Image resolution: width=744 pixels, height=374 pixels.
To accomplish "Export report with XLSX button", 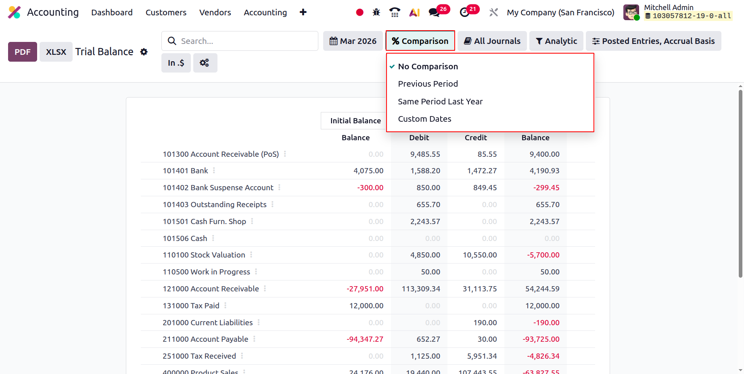I will click(56, 52).
